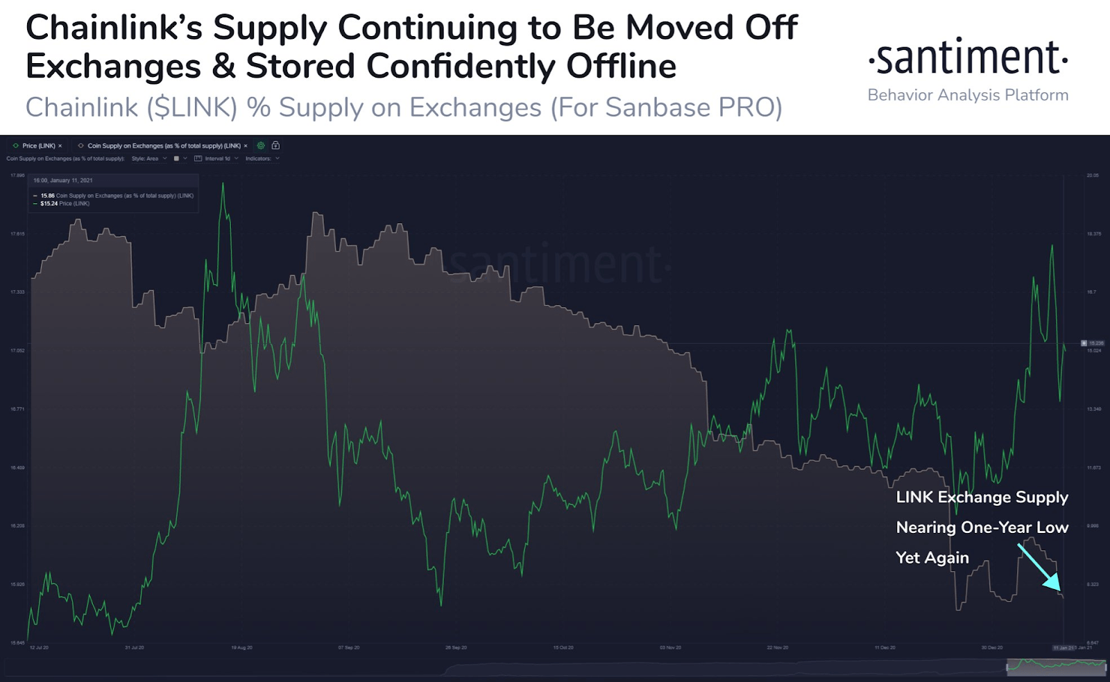Remove Coin Supply on Exchanges metric with x
Image resolution: width=1110 pixels, height=682 pixels.
[246, 146]
